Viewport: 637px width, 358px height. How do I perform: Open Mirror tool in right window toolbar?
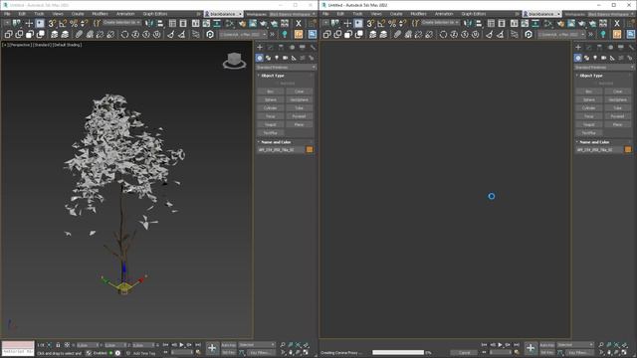(x=468, y=24)
